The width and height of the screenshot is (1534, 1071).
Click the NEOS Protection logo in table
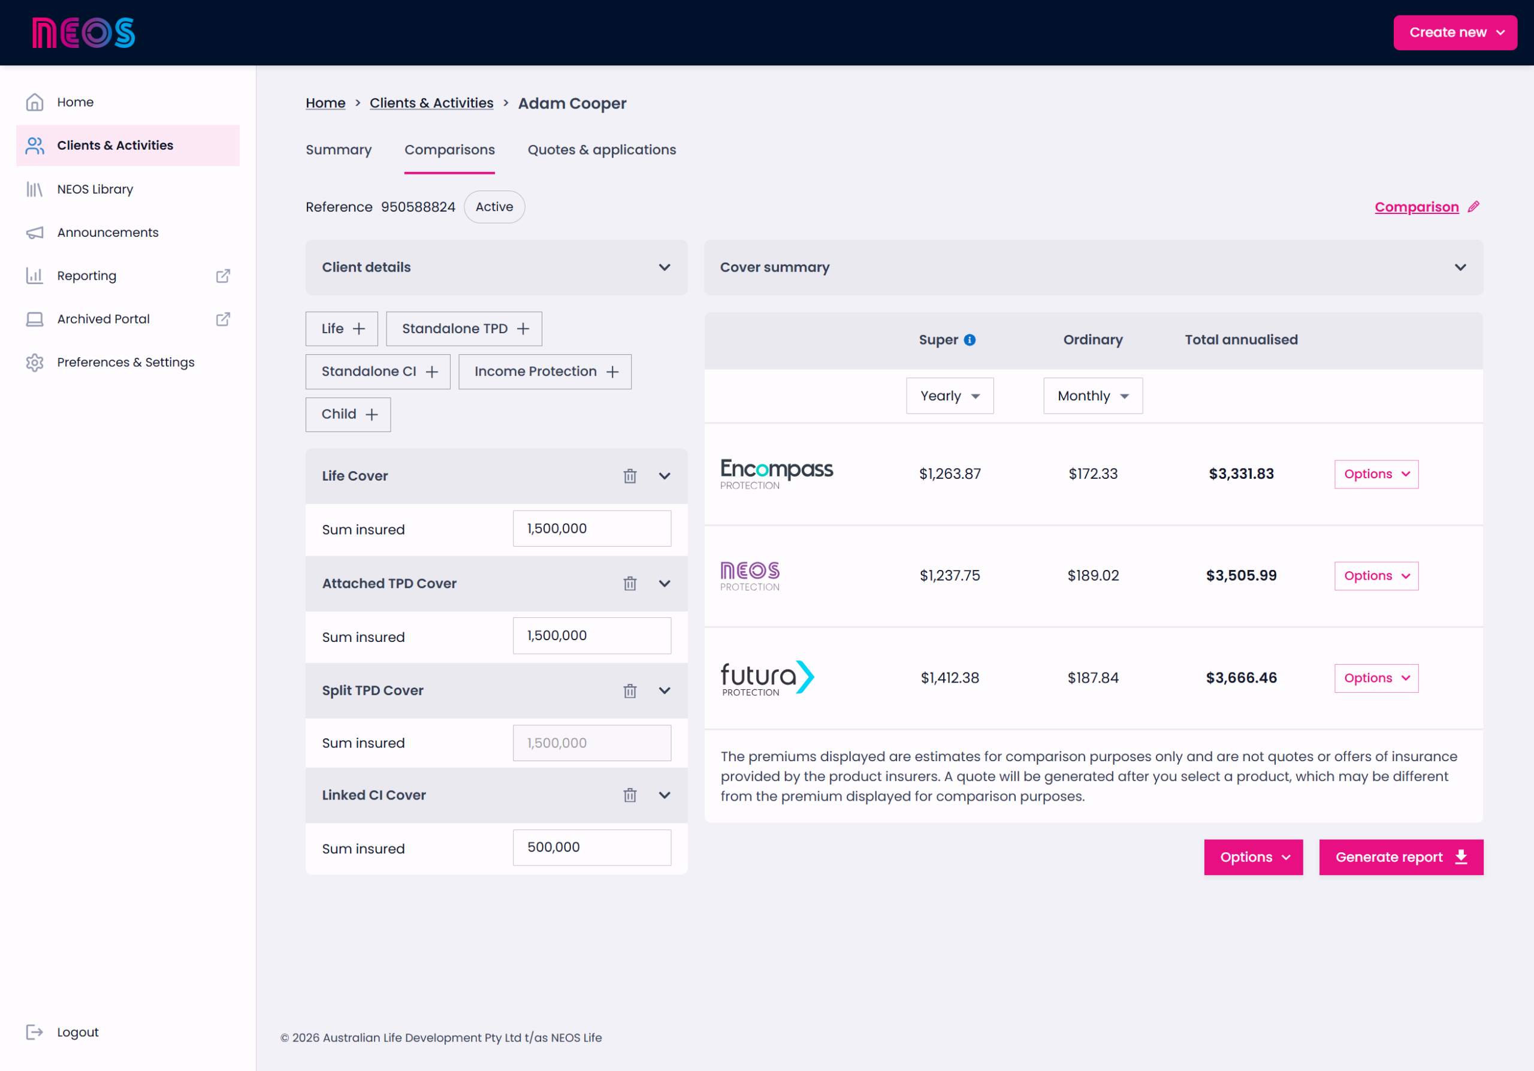click(x=750, y=576)
